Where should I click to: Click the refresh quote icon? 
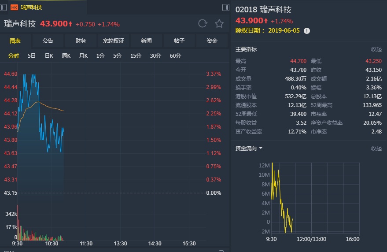pos(203,24)
